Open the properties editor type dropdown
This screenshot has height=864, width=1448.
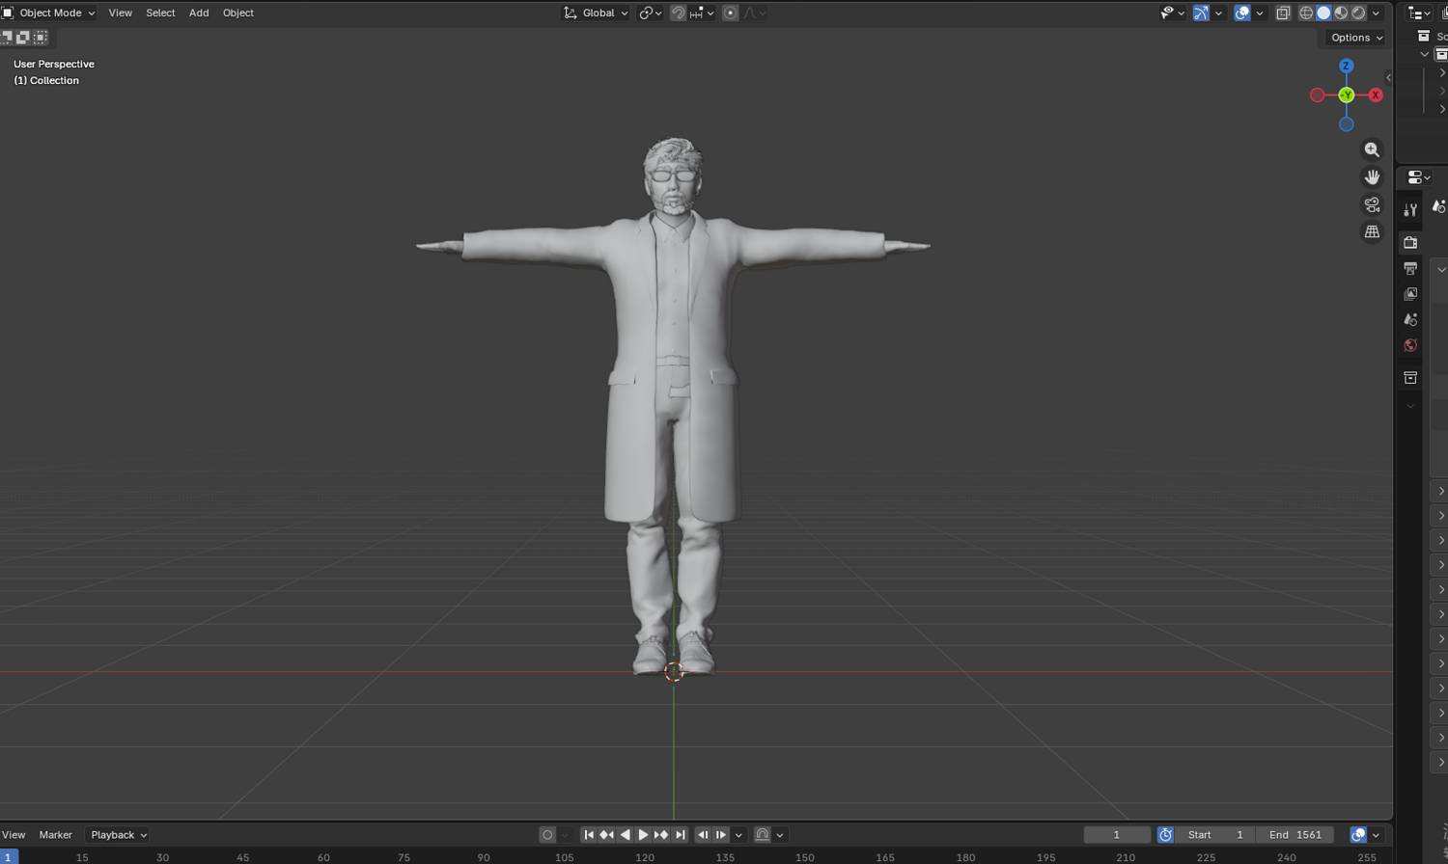point(1419,177)
